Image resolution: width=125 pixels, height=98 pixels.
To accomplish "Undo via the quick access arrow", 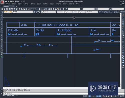I will point(18,2).
